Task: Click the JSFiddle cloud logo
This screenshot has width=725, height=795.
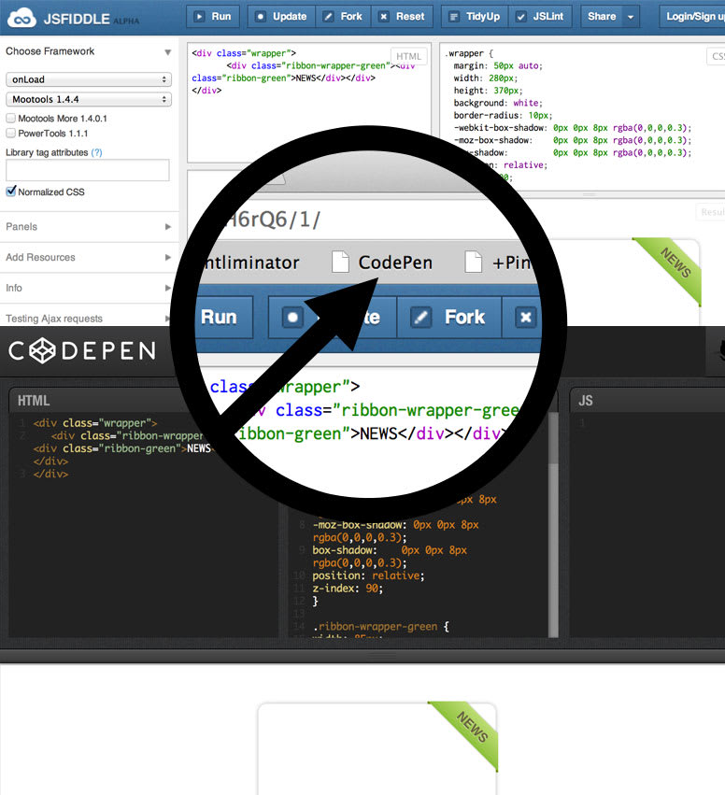Action: point(21,17)
